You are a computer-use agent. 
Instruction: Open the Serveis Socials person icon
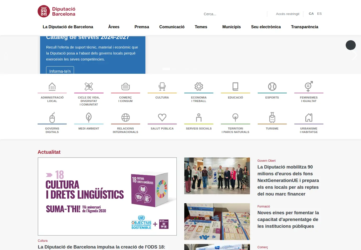pos(199,117)
